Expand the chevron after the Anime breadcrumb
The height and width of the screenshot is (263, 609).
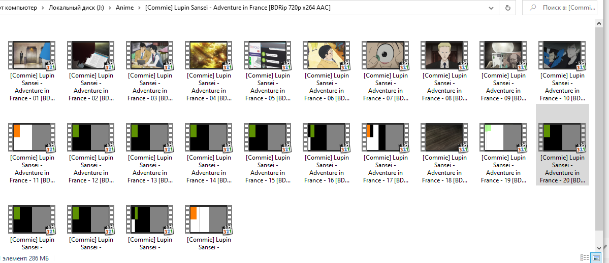pos(140,8)
